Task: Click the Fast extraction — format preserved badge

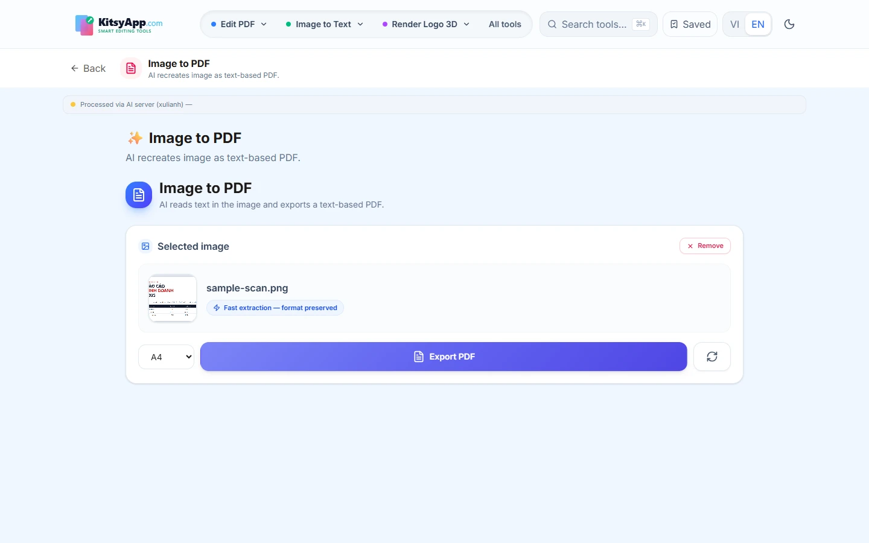Action: coord(275,308)
